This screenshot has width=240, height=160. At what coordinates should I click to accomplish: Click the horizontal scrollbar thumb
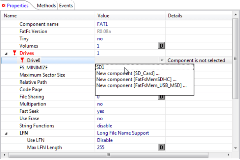[x=108, y=155]
